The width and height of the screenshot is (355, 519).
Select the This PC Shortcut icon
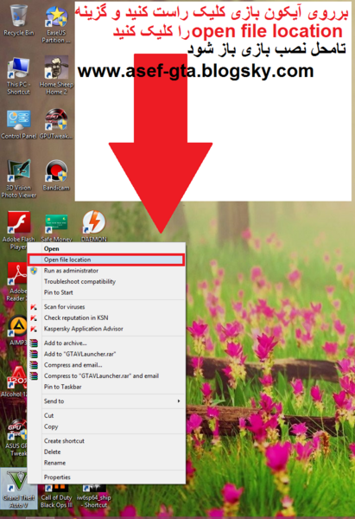click(18, 76)
